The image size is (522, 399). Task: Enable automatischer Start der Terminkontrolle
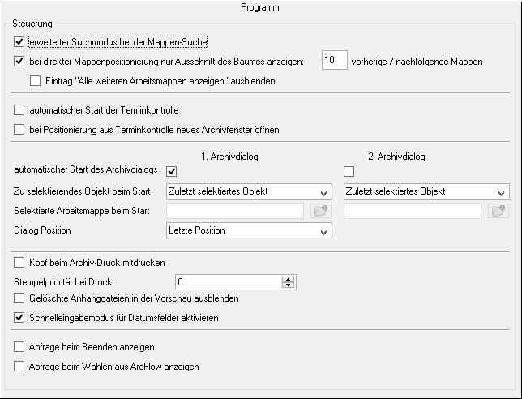[19, 110]
